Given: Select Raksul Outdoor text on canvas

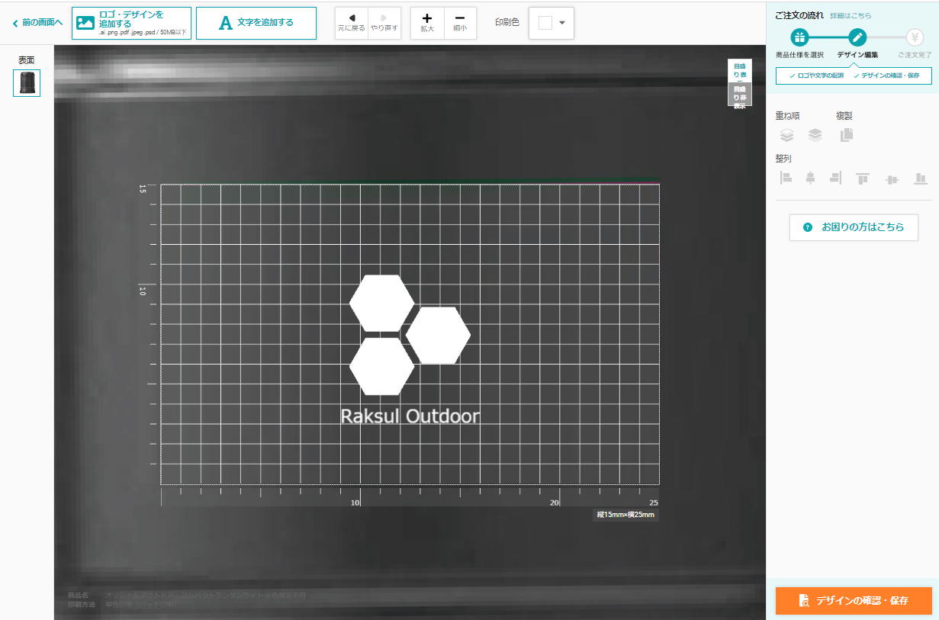Looking at the screenshot, I should [410, 416].
